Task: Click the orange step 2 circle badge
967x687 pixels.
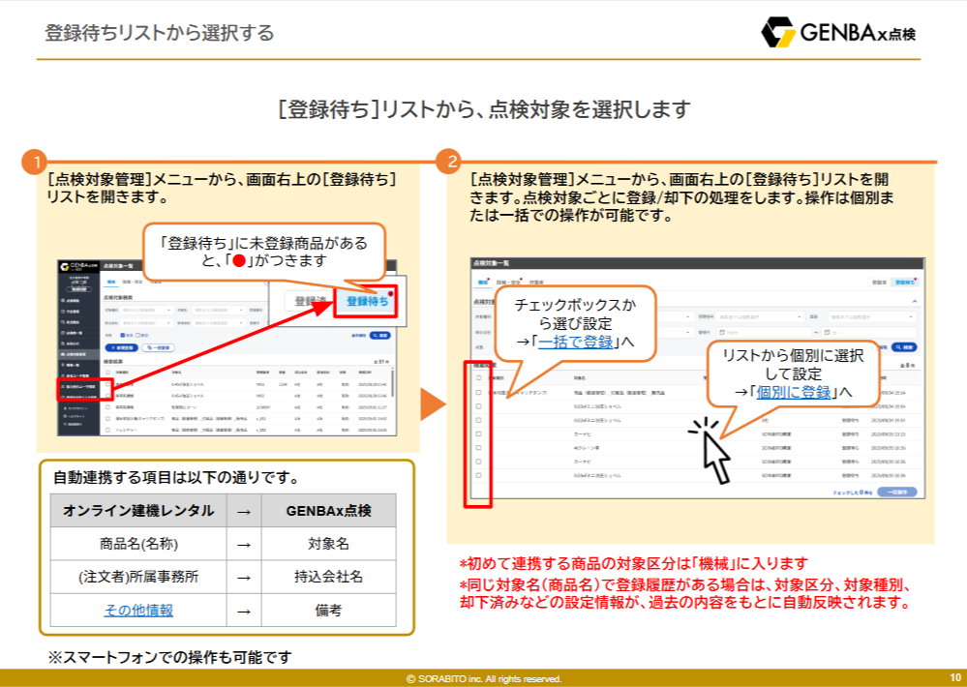Action: 447,162
